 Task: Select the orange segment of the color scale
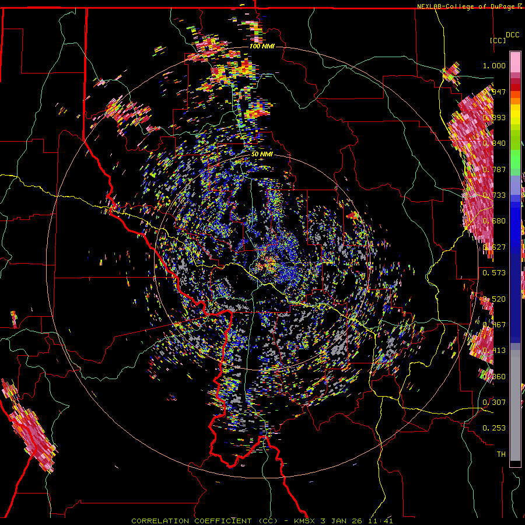pos(515,98)
